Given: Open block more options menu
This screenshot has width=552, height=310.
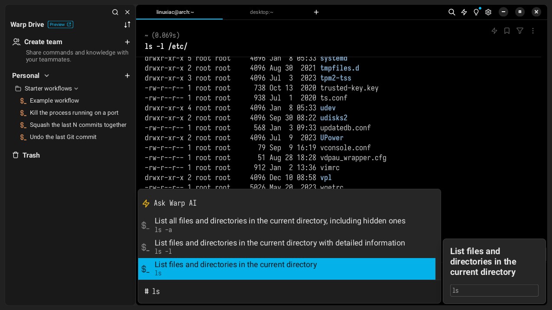Looking at the screenshot, I should pyautogui.click(x=533, y=31).
